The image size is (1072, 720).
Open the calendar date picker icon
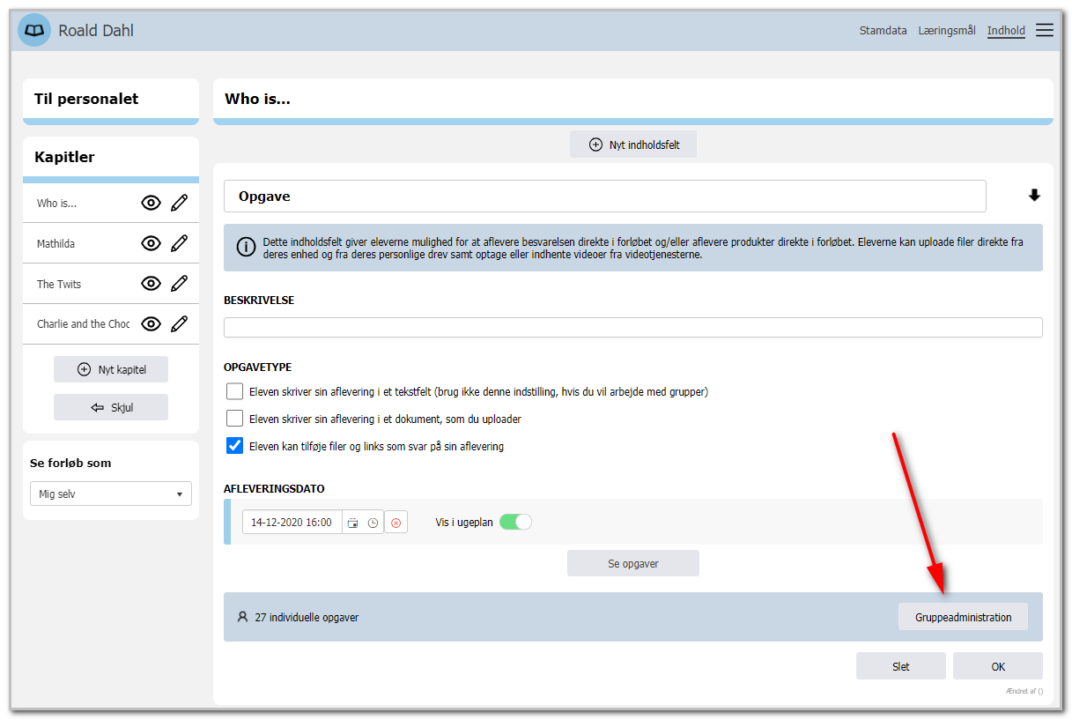(352, 523)
